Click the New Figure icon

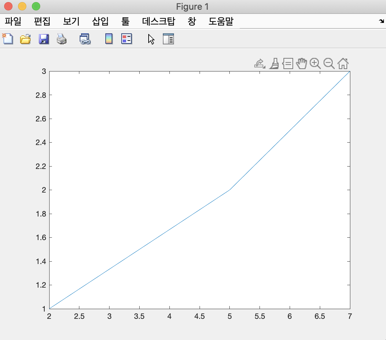coord(8,39)
